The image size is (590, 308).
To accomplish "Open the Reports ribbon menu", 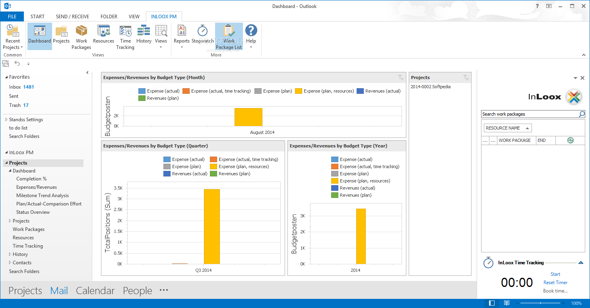I will (x=182, y=37).
